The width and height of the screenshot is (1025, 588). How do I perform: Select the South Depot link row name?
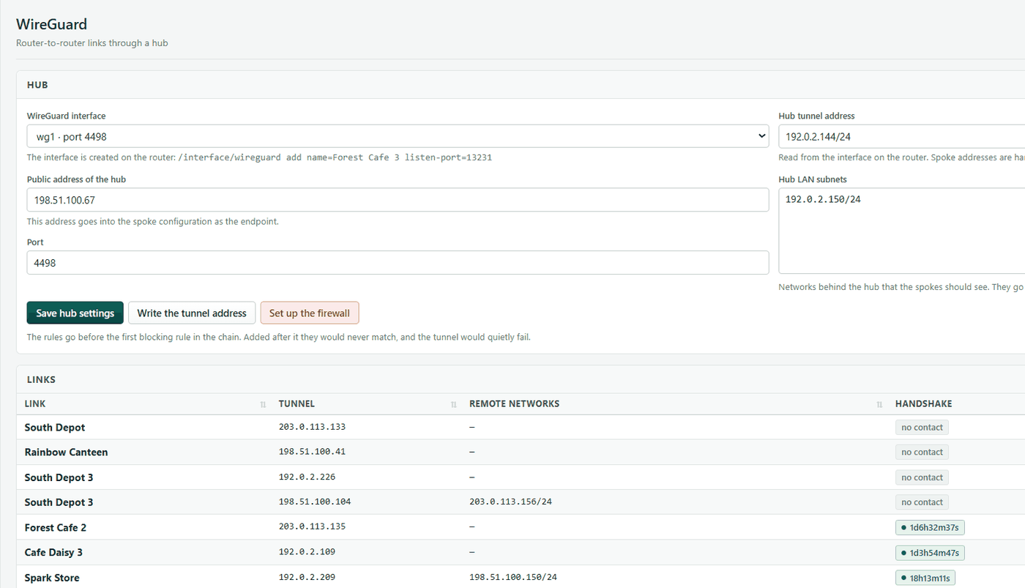pos(55,427)
